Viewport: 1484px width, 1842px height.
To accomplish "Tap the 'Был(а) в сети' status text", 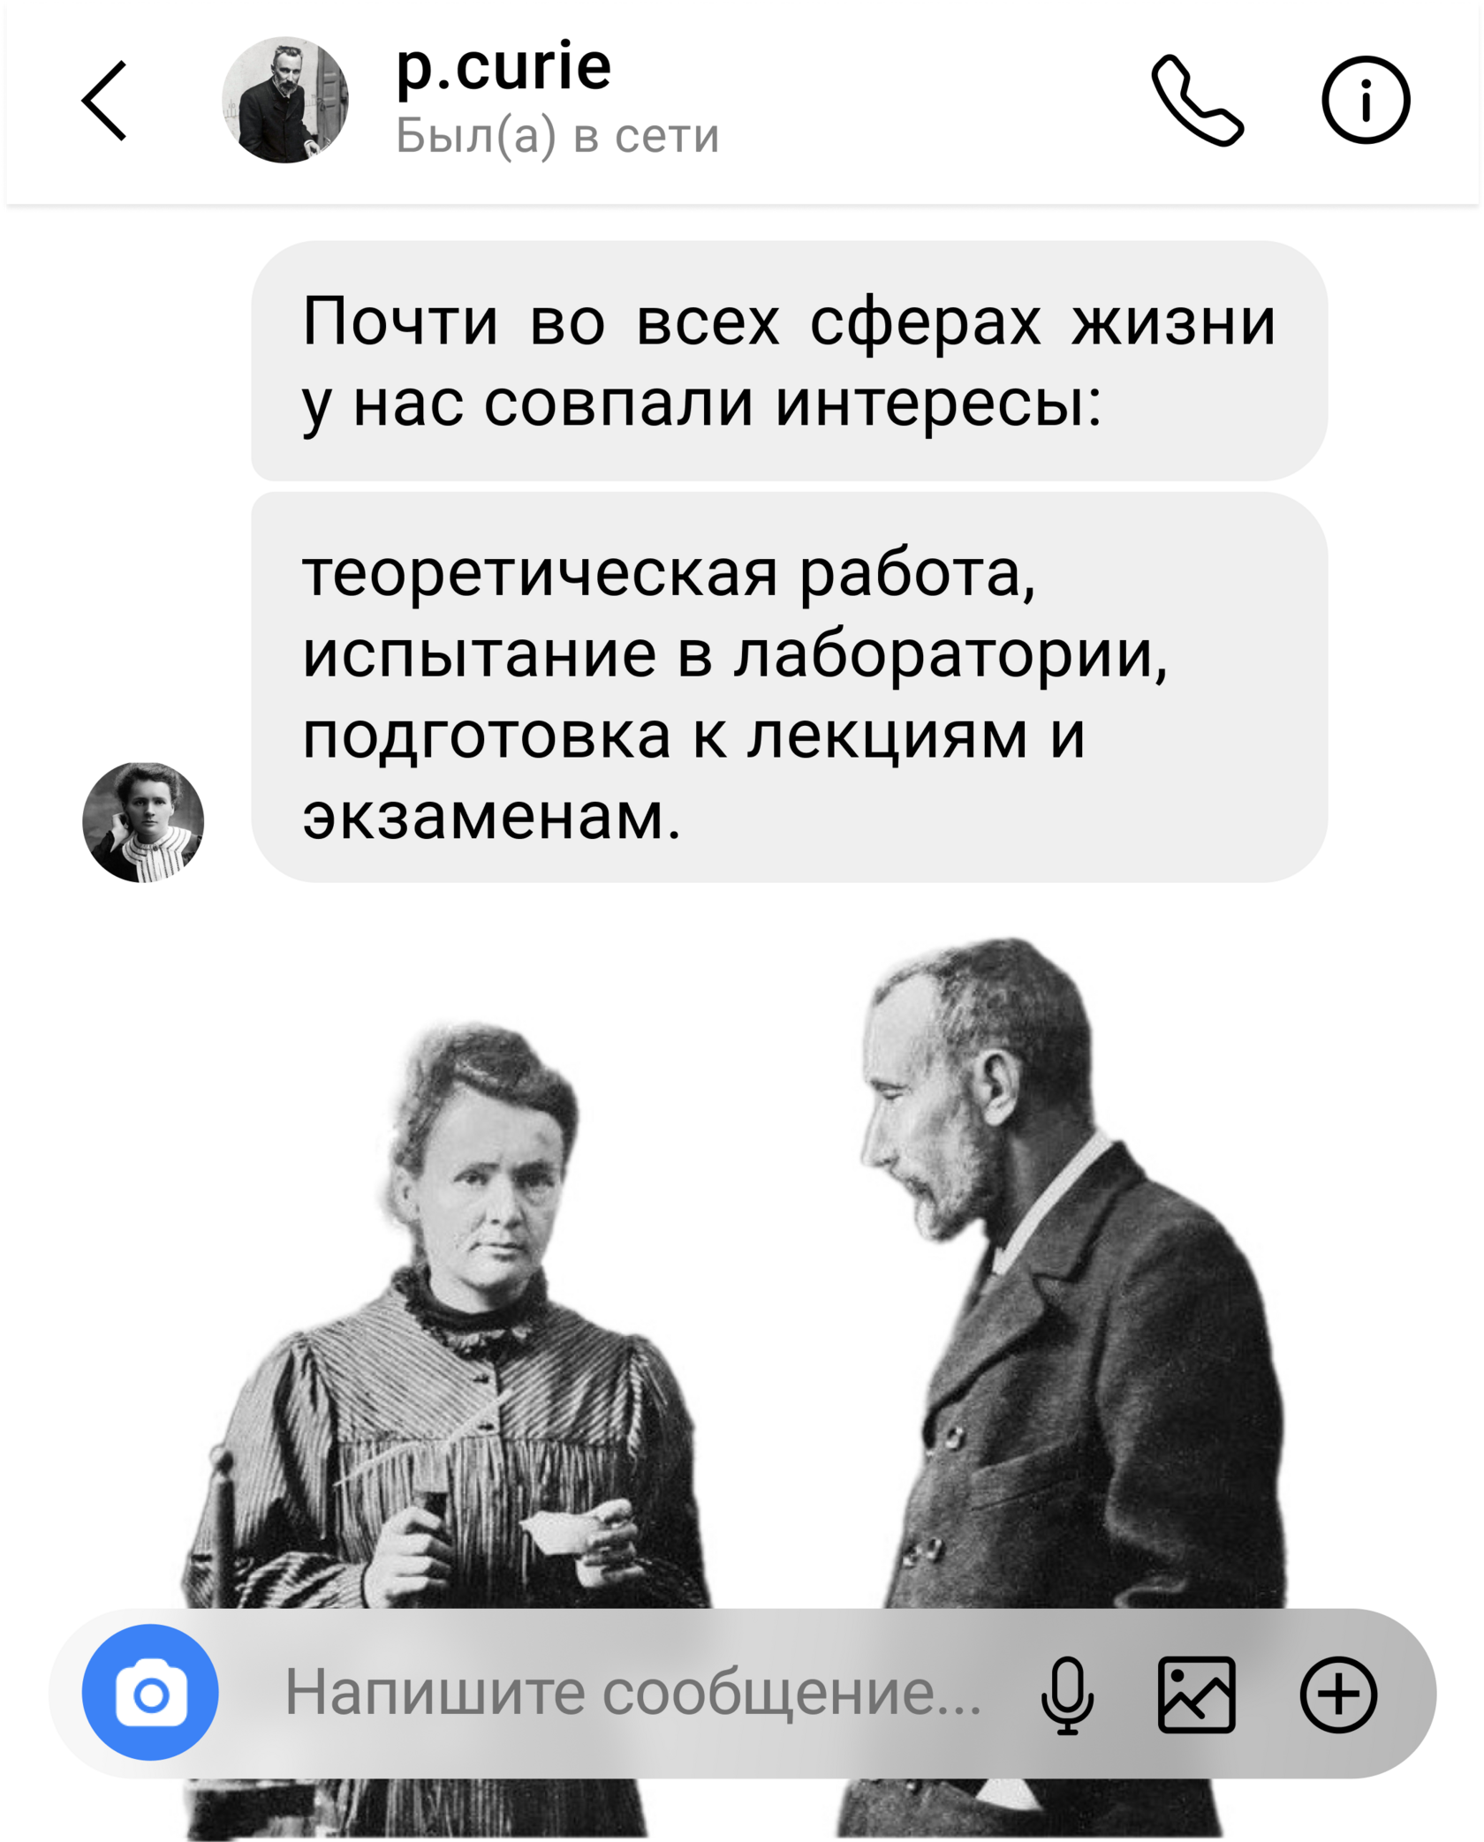I will pos(557,136).
